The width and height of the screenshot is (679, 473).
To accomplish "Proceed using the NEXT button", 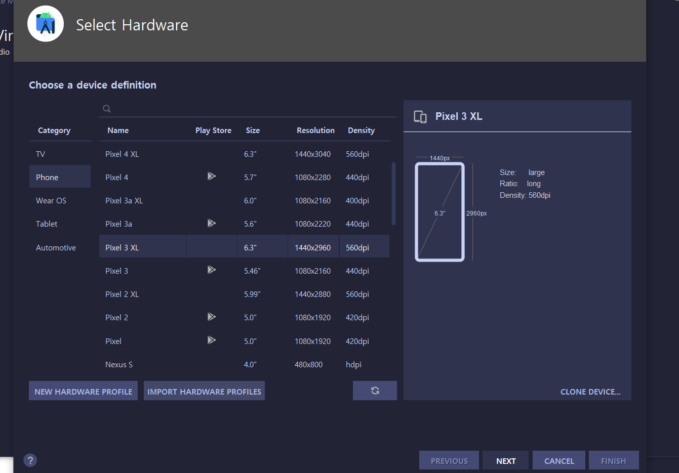I will pyautogui.click(x=505, y=460).
